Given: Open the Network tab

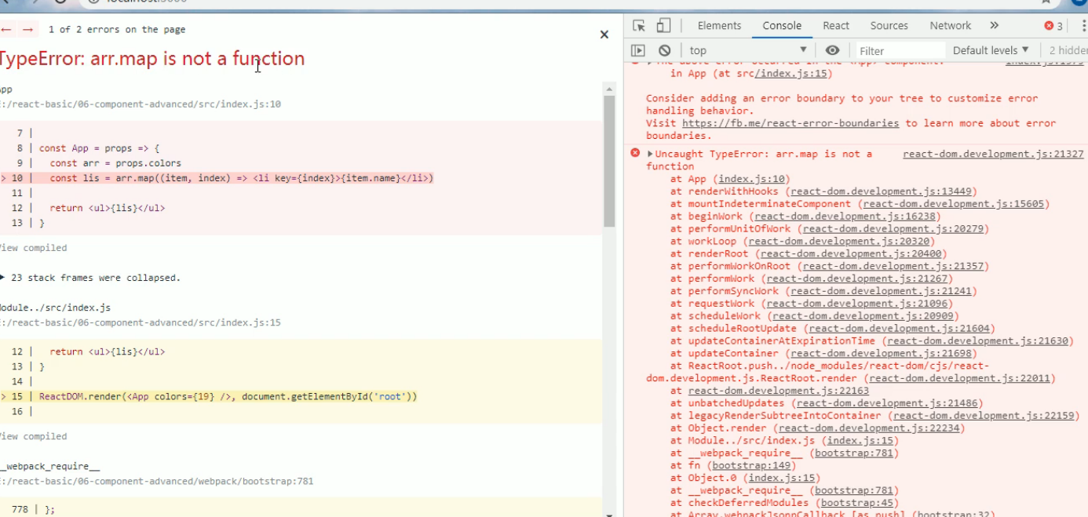Looking at the screenshot, I should (950, 25).
